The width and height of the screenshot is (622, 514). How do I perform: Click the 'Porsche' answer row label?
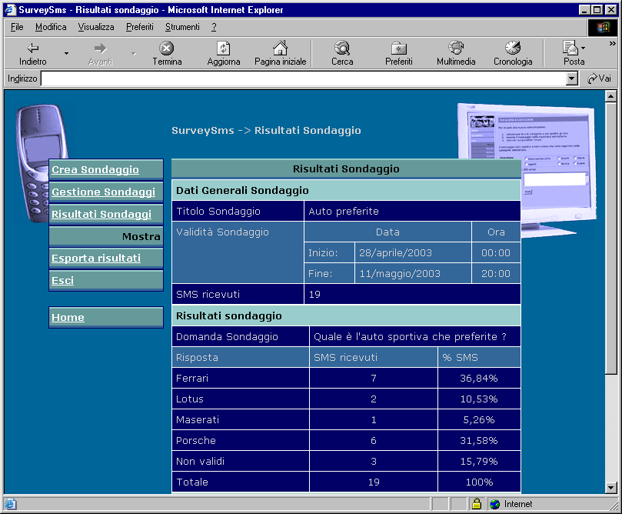coord(196,441)
